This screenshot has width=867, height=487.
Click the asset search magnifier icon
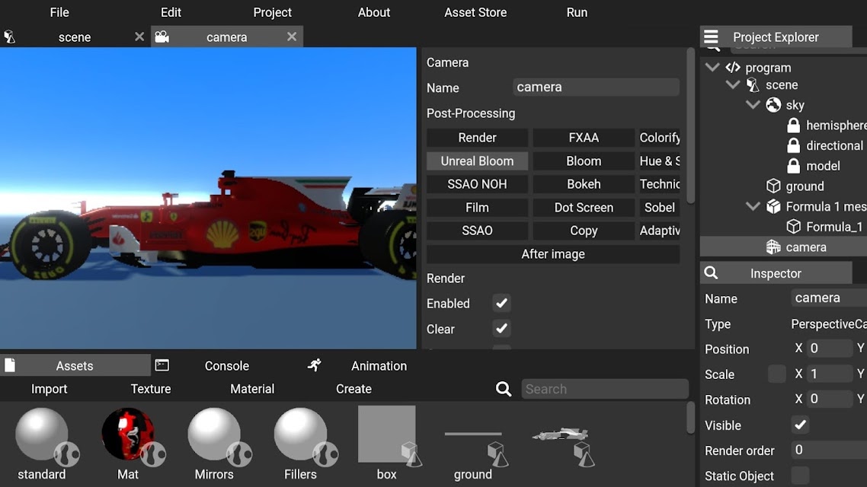(503, 389)
